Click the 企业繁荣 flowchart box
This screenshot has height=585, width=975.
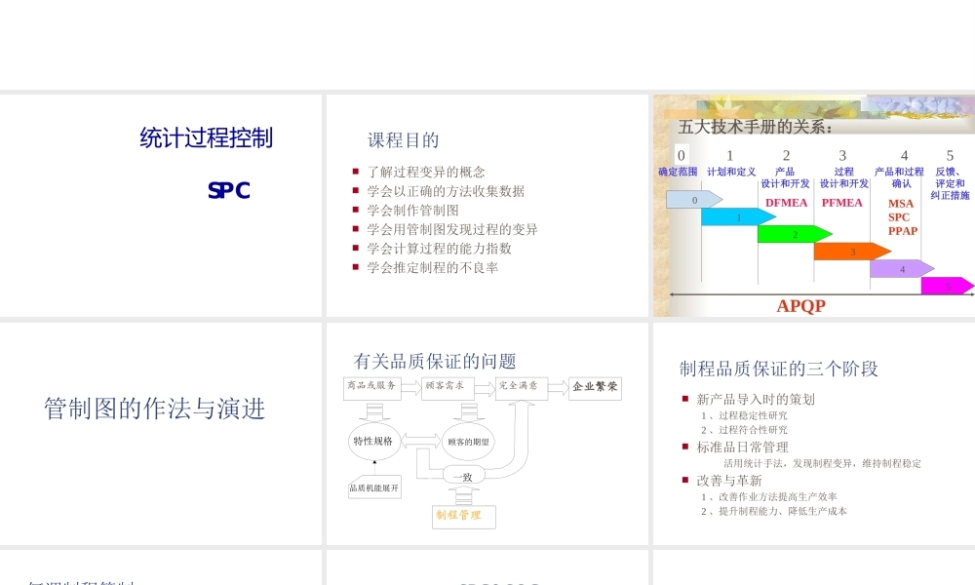(596, 387)
